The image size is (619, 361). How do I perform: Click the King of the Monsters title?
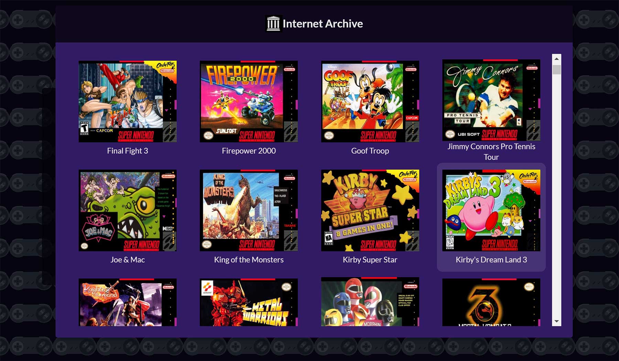pos(249,260)
